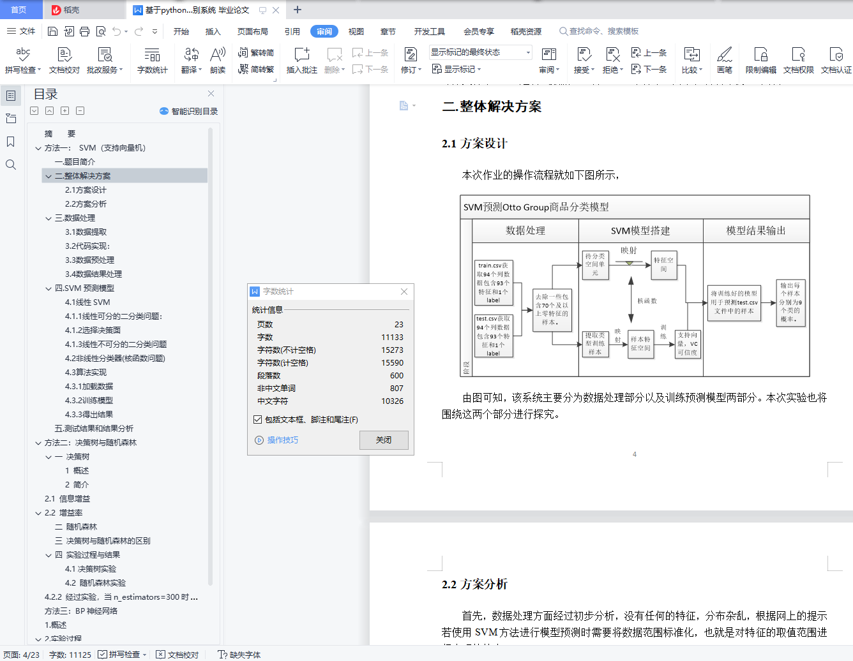
Task: Click the 查找命令、搜索模板 search field
Action: point(600,31)
